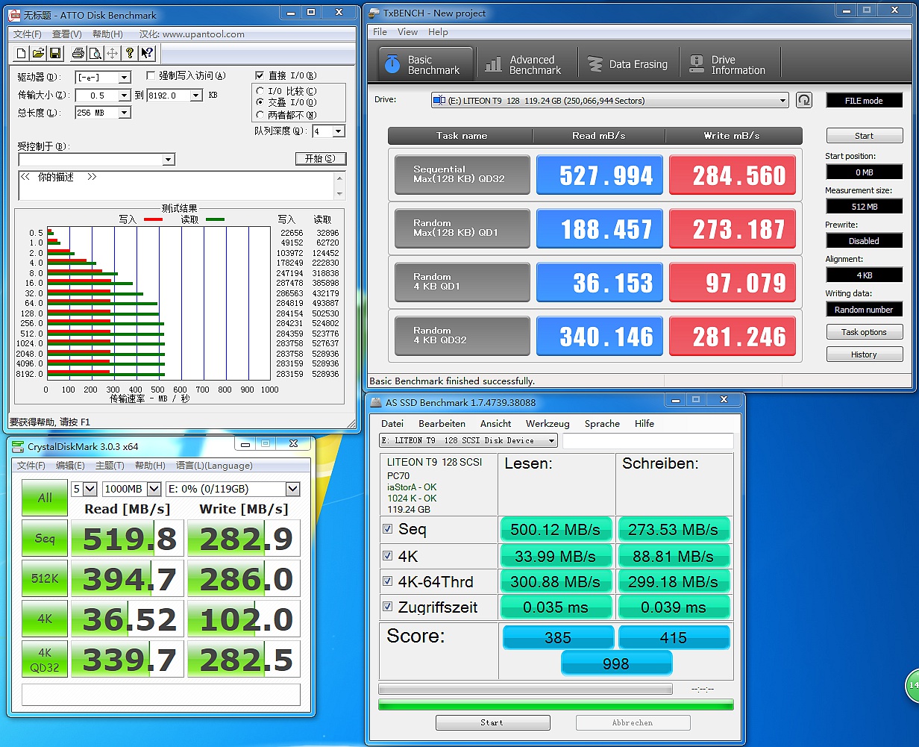
Task: Uncheck the 4K-64Thrd test in AS SSD
Action: click(387, 581)
